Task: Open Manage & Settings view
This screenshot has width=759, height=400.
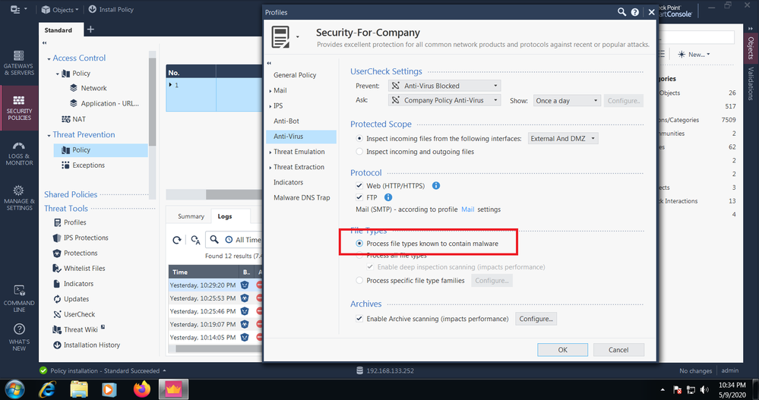Action: [19, 197]
